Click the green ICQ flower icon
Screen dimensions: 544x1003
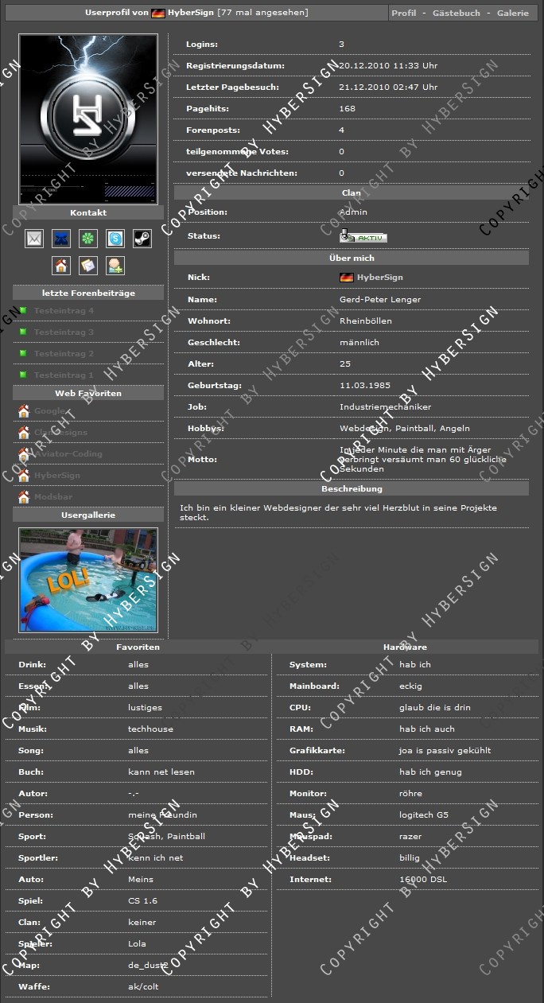[88, 239]
